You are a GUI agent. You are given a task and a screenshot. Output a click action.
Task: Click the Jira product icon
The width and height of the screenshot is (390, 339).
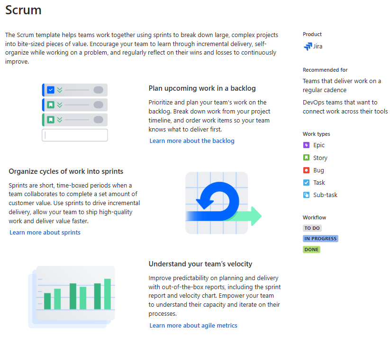[x=309, y=46]
